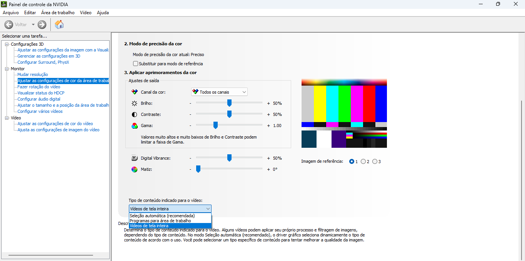The height and width of the screenshot is (261, 525).
Task: Click the '3. Aplicar aprimoramentos da cor' heading
Action: click(x=160, y=73)
